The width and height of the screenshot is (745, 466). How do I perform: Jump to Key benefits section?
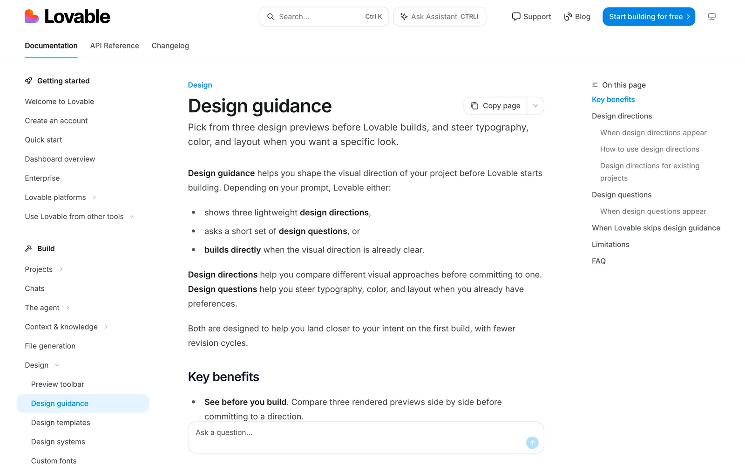point(613,99)
